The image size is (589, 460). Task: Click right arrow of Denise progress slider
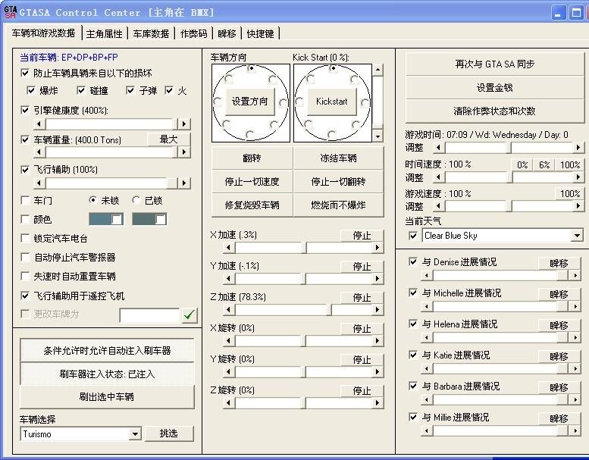tap(575, 275)
